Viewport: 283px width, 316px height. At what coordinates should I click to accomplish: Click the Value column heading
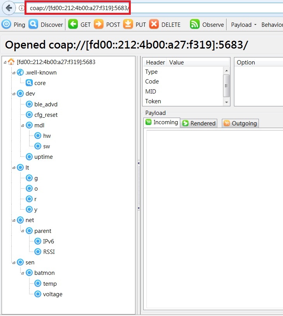click(198, 63)
